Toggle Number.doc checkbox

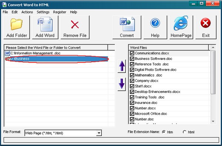pos(132,119)
